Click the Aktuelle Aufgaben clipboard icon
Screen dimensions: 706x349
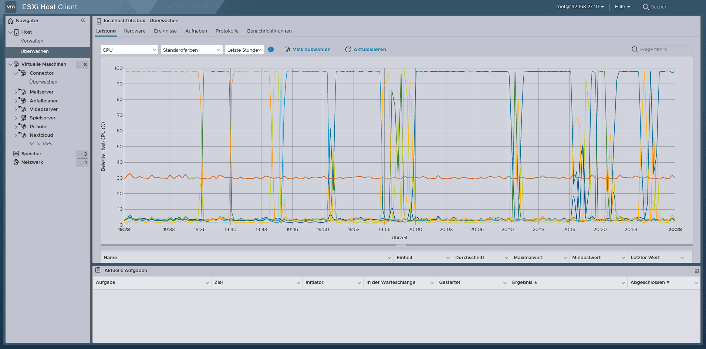98,270
